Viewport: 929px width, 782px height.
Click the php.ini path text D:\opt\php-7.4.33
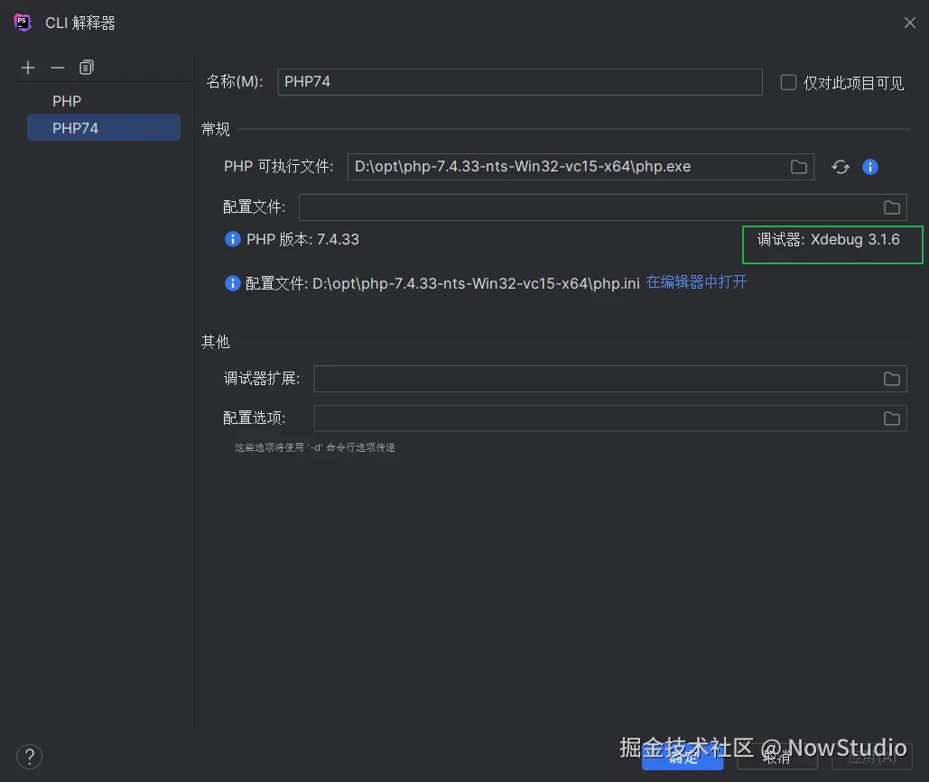[476, 283]
